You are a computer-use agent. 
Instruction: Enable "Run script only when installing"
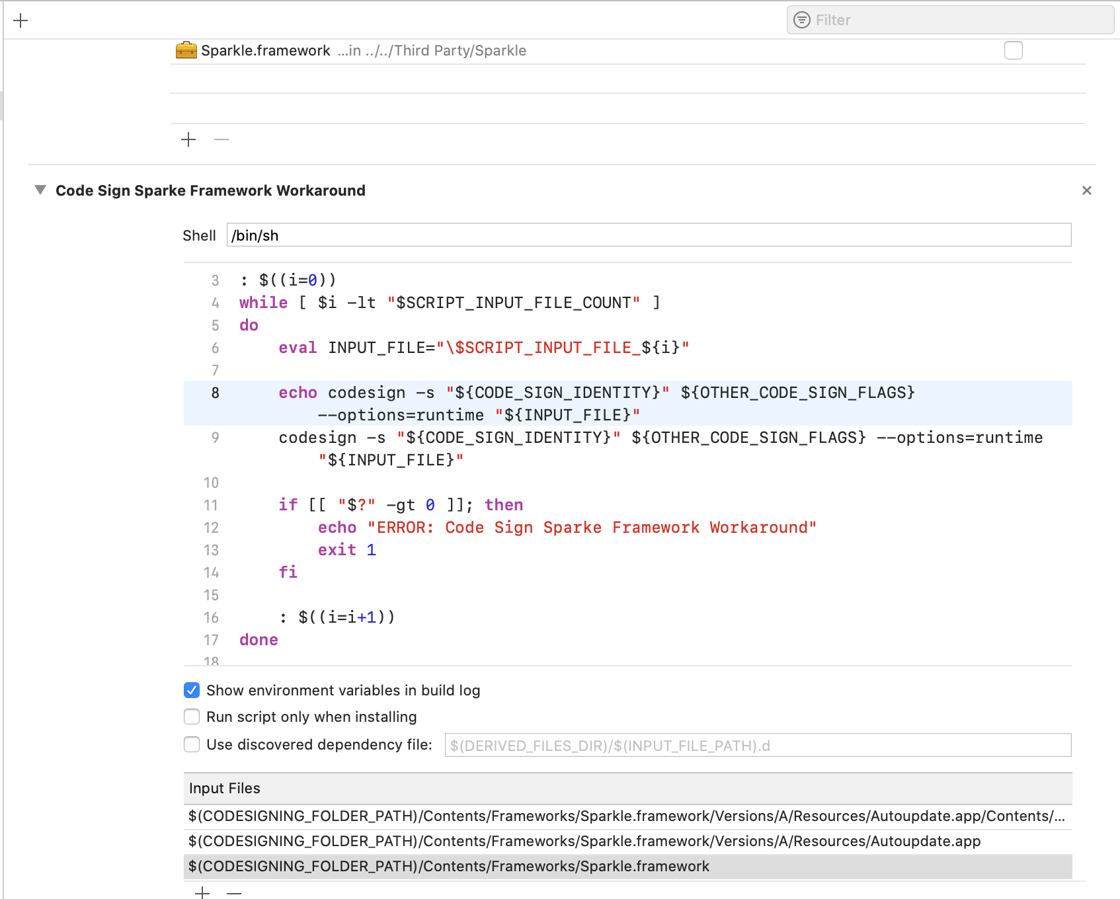(x=191, y=717)
